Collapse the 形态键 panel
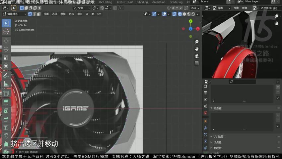This screenshot has height=159, width=282. (217, 108)
